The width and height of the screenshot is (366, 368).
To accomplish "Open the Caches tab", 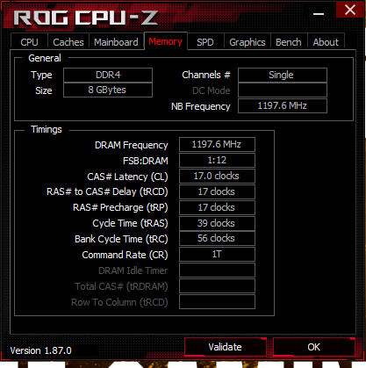I will click(68, 42).
